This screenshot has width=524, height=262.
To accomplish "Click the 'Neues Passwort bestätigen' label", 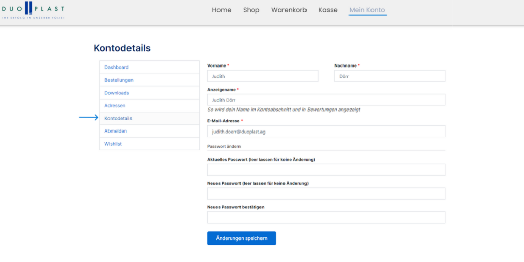I will 235,207.
